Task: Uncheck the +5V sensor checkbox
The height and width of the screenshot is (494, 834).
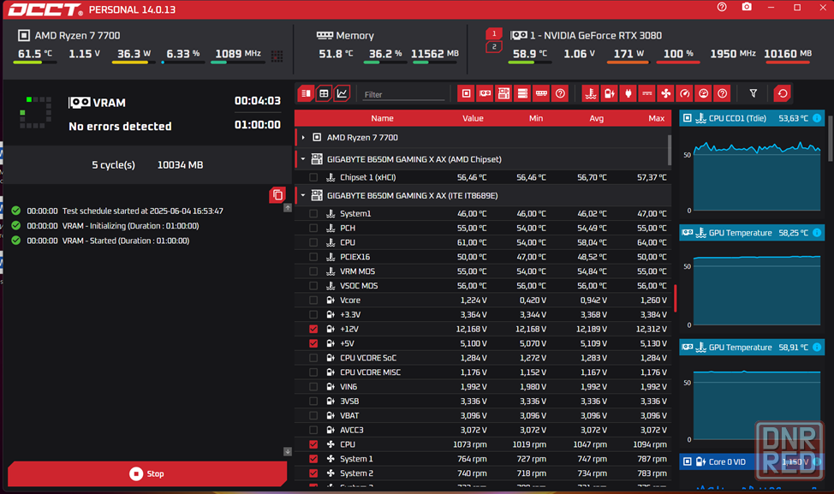Action: click(x=313, y=343)
